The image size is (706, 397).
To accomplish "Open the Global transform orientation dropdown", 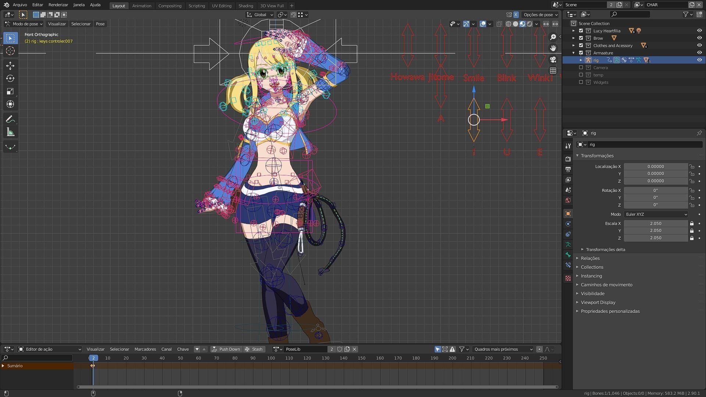I will point(260,15).
